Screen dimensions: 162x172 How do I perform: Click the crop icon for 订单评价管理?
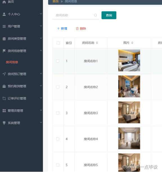click(4, 98)
